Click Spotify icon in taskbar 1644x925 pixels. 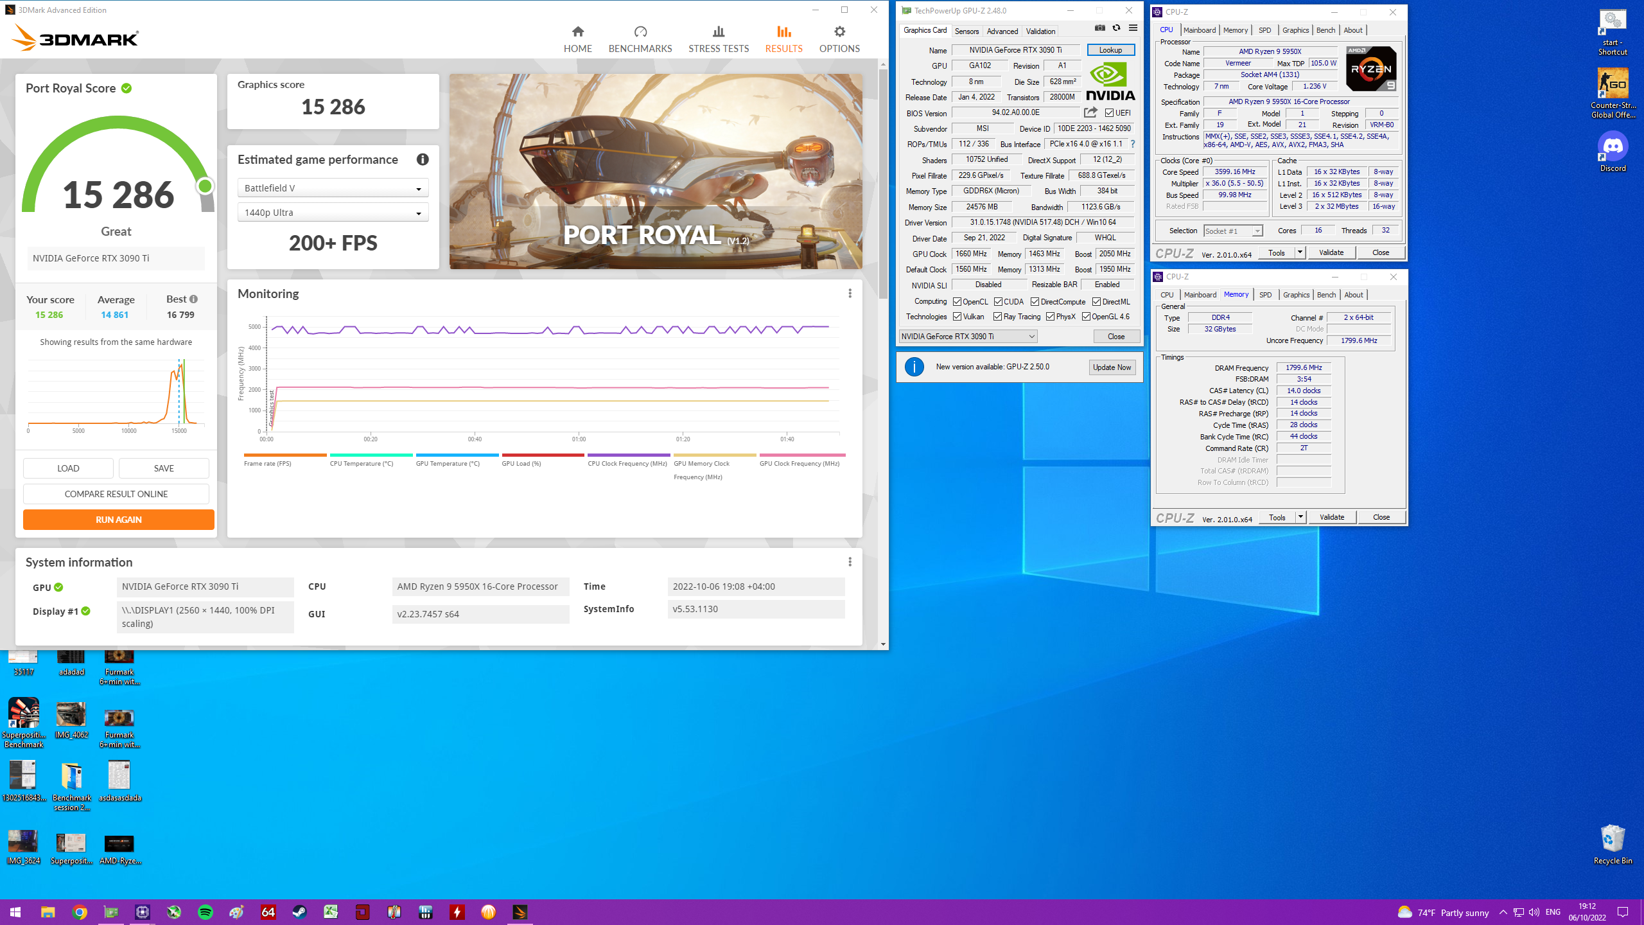tap(205, 912)
